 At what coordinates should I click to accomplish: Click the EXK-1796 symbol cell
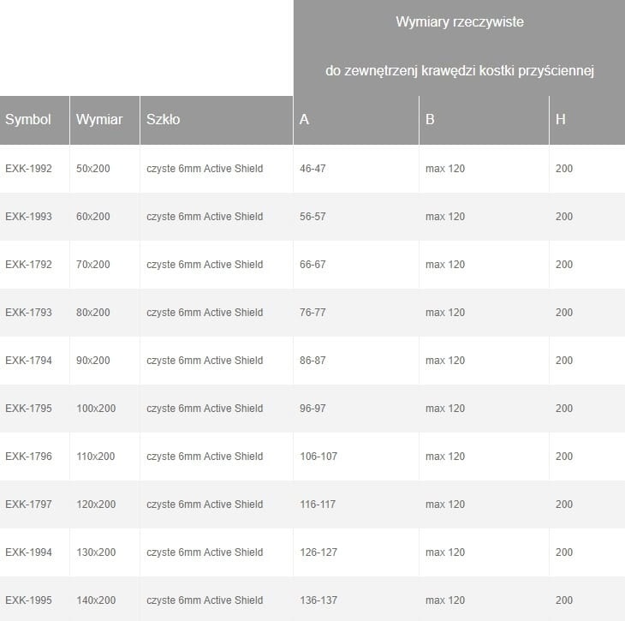28,457
